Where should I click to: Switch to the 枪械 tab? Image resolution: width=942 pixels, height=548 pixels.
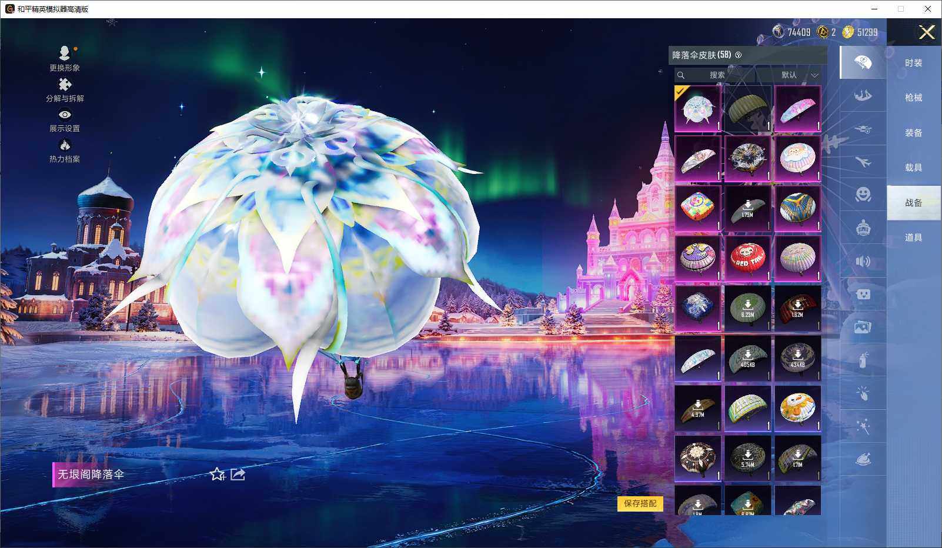coord(914,98)
